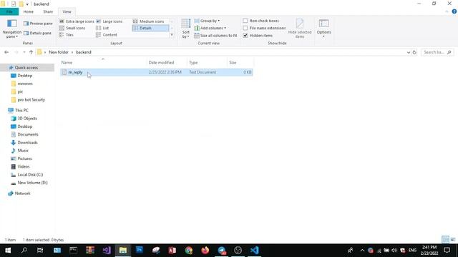Open Photoshop from the taskbar
The height and width of the screenshot is (257, 458).
click(140, 251)
